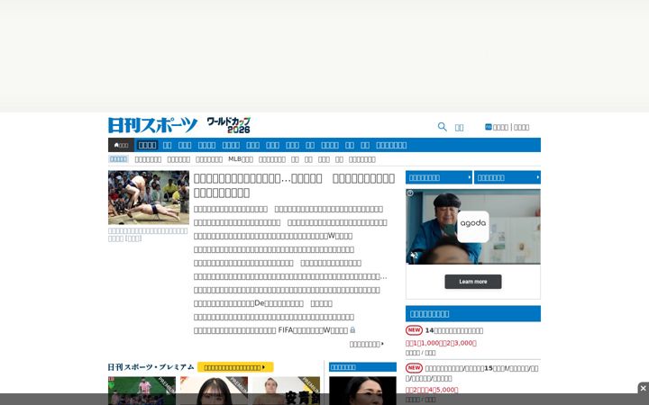Open the ad info icon on Agoda video's top corner
The width and height of the screenshot is (649, 405).
pos(410,193)
